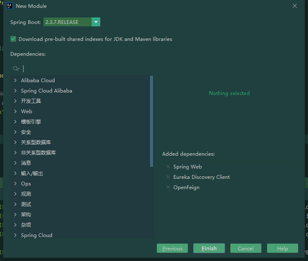Select the 消息 tree row
The image size is (308, 261).
click(x=80, y=163)
